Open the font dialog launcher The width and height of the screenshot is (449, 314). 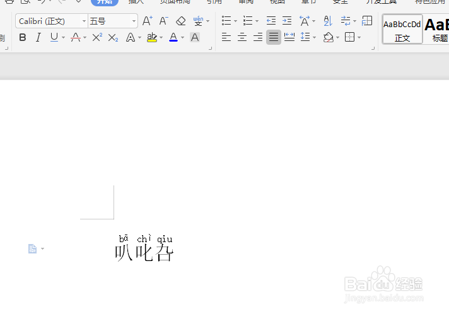(x=211, y=49)
